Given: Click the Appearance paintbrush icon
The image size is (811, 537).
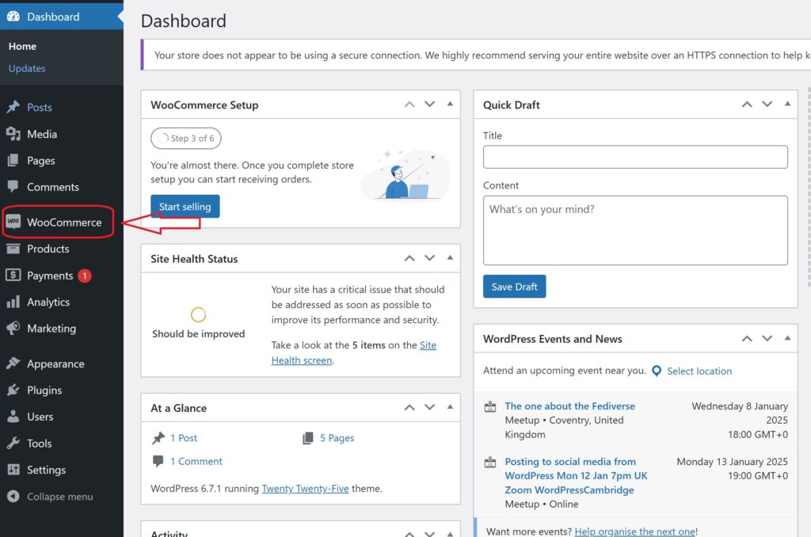Looking at the screenshot, I should pos(13,364).
